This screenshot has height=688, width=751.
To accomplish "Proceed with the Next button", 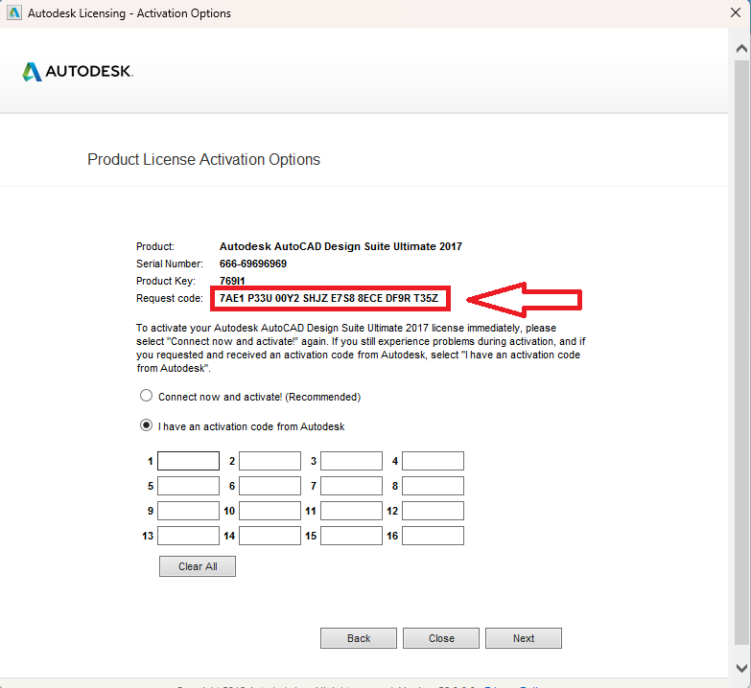I will [524, 638].
